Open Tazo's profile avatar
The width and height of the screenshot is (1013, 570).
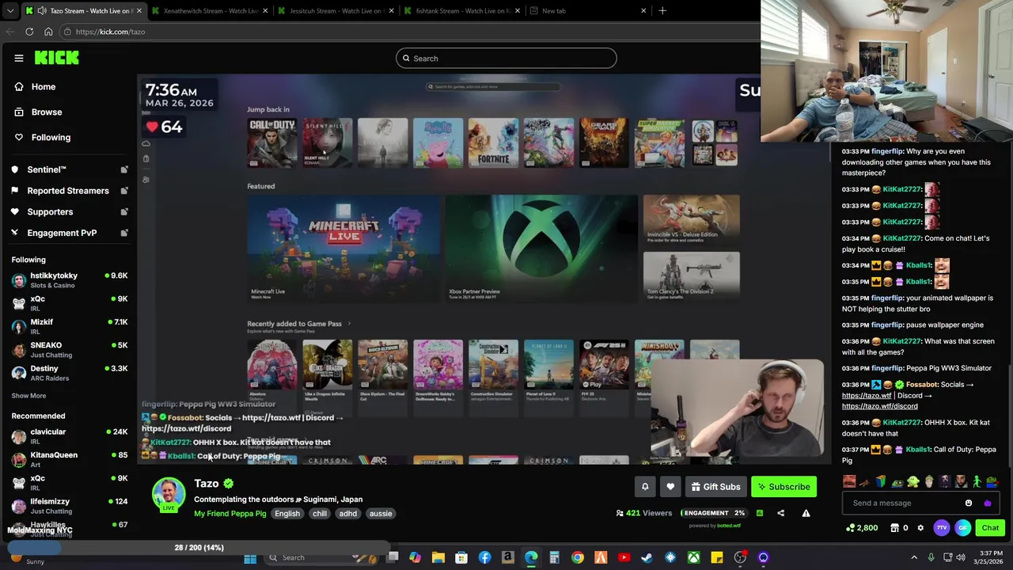pyautogui.click(x=169, y=495)
